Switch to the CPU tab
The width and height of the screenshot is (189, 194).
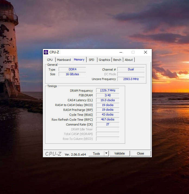(50, 60)
